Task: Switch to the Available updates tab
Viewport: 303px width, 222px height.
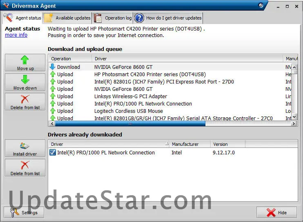Action: (x=67, y=18)
